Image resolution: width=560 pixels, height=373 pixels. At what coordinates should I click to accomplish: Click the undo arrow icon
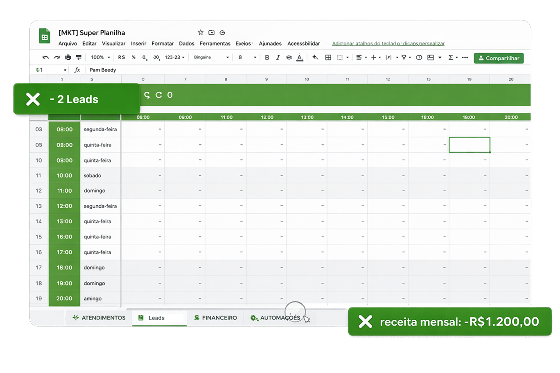45,58
